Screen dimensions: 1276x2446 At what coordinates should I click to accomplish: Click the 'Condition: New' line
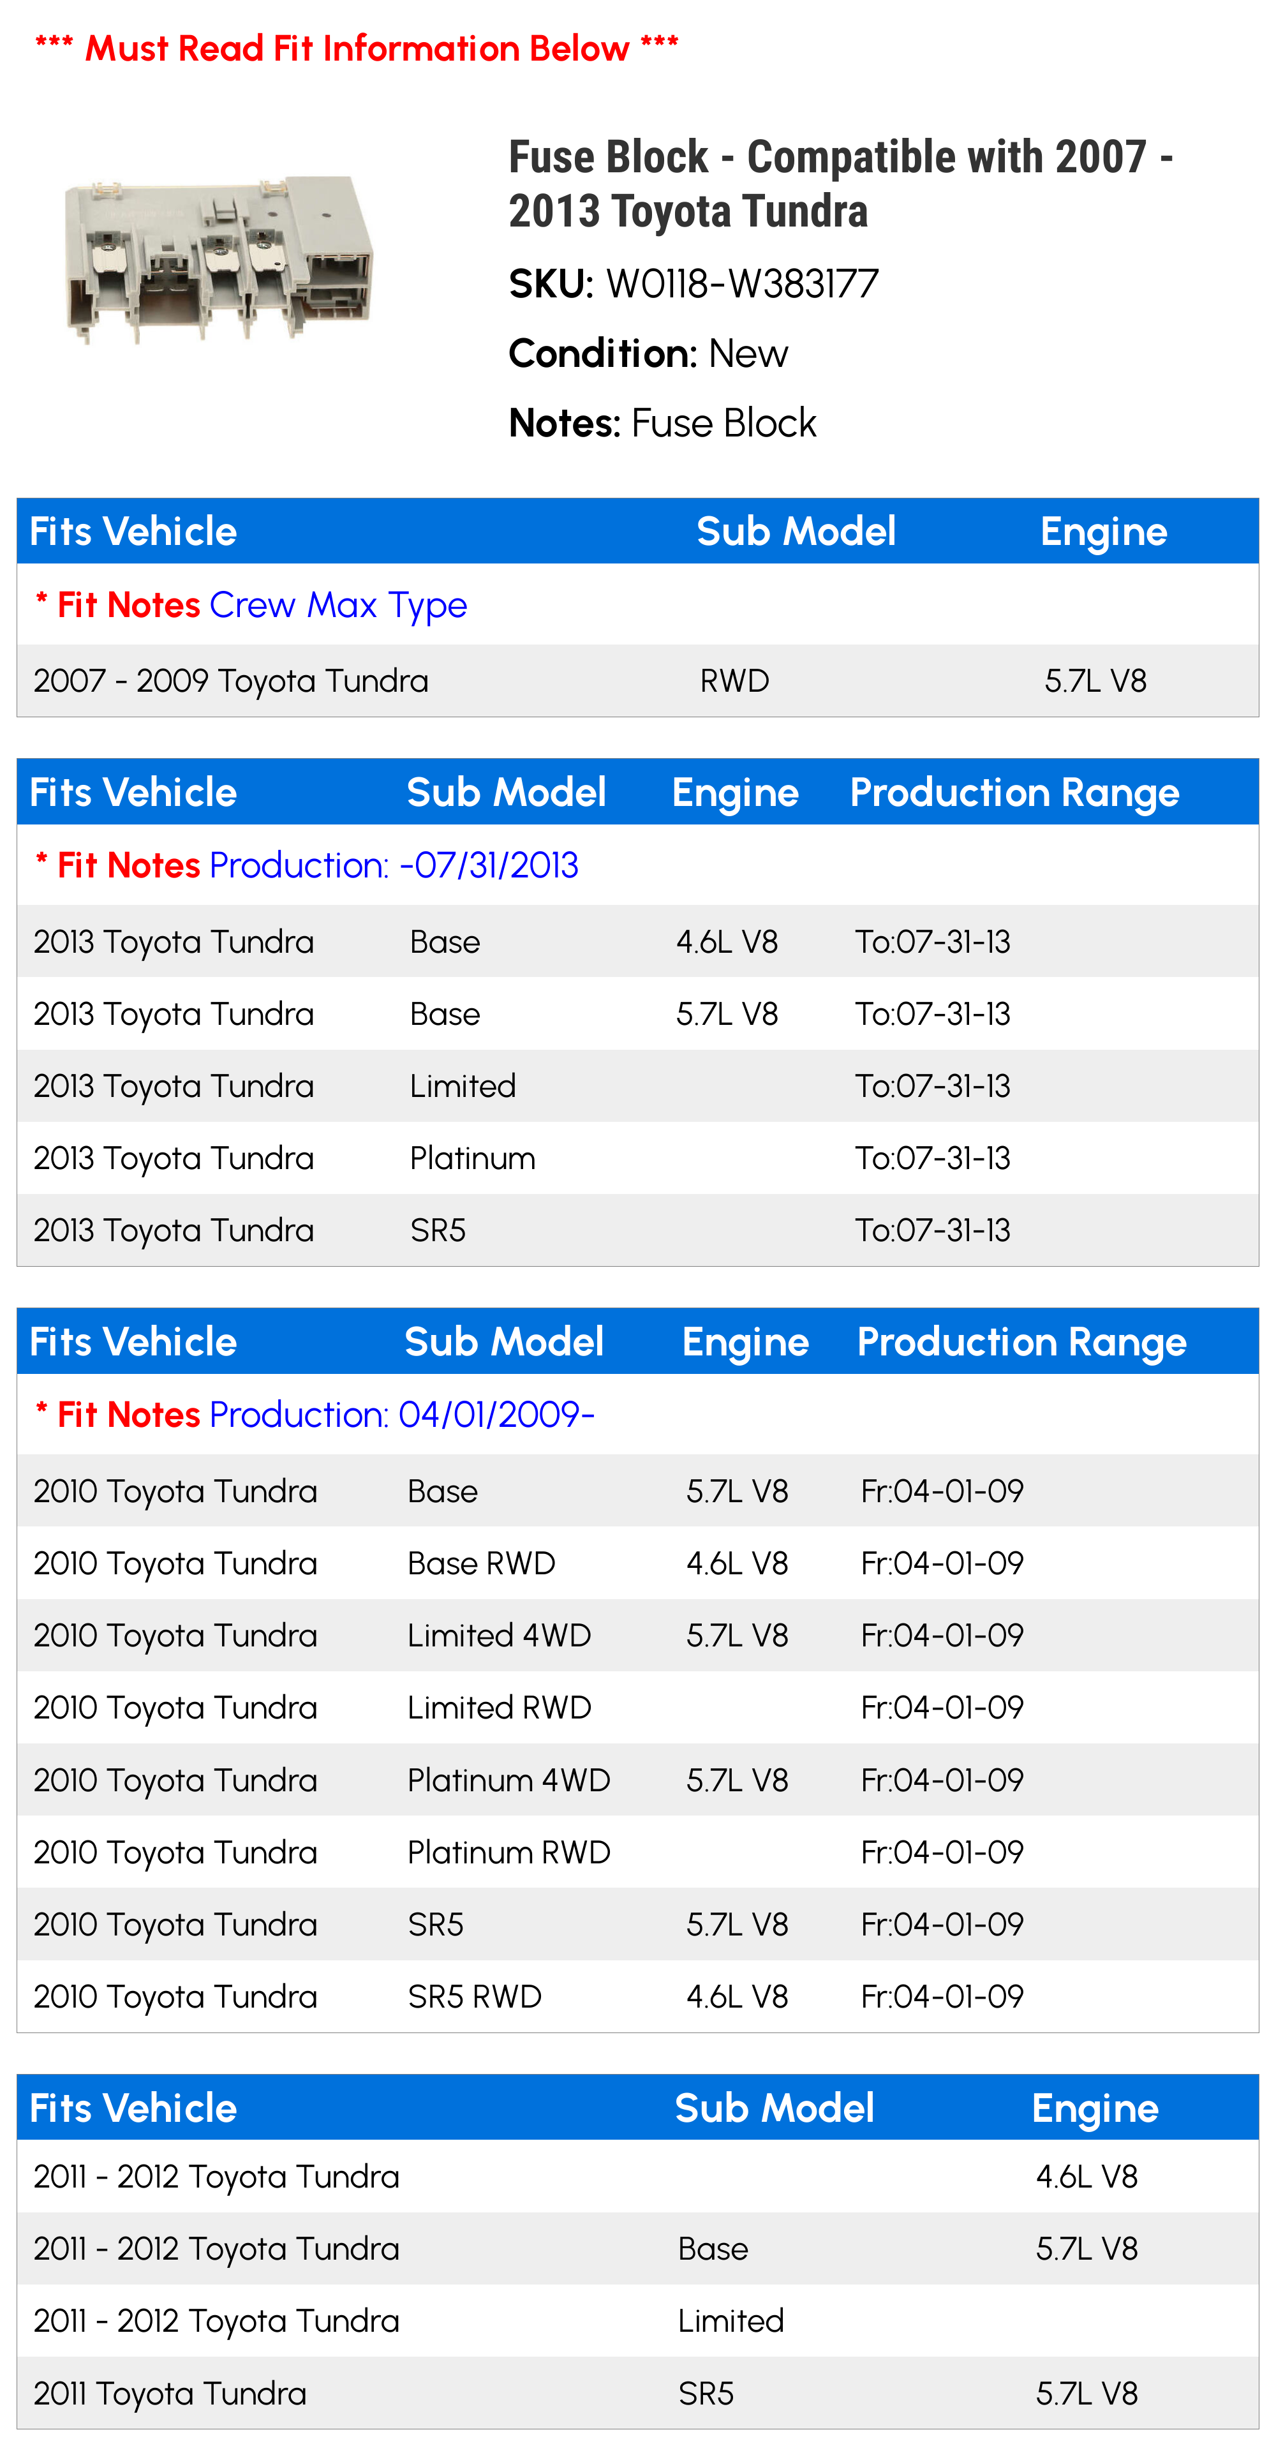click(648, 354)
